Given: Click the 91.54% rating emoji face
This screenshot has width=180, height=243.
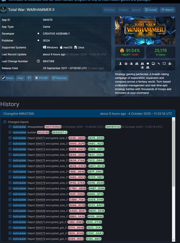Looking at the screenshot, I should click(122, 51).
